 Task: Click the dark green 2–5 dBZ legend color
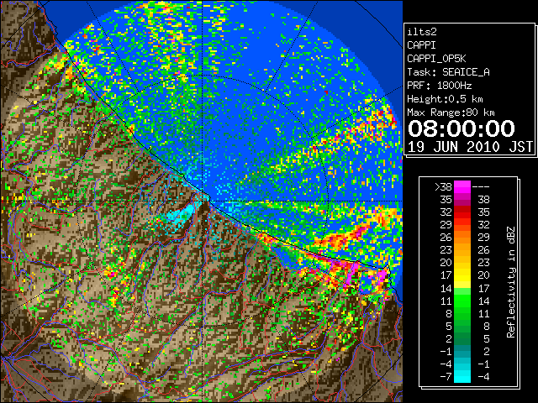[x=462, y=338]
